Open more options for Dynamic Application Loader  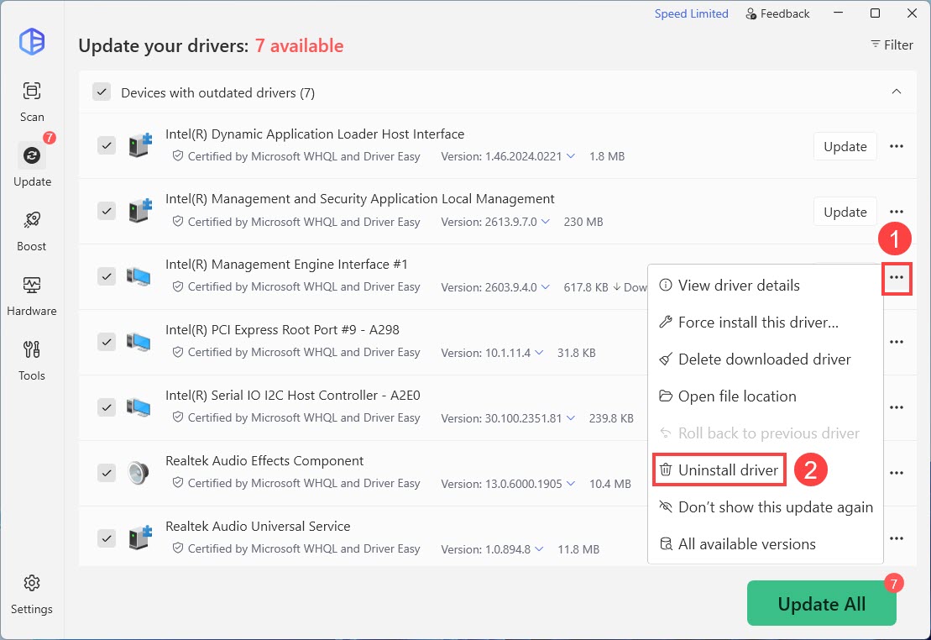[896, 146]
